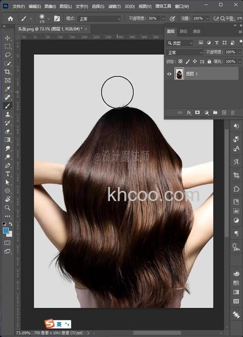This screenshot has height=337, width=243.
Task: Open the 文件(F) menu
Action: click(18, 7)
